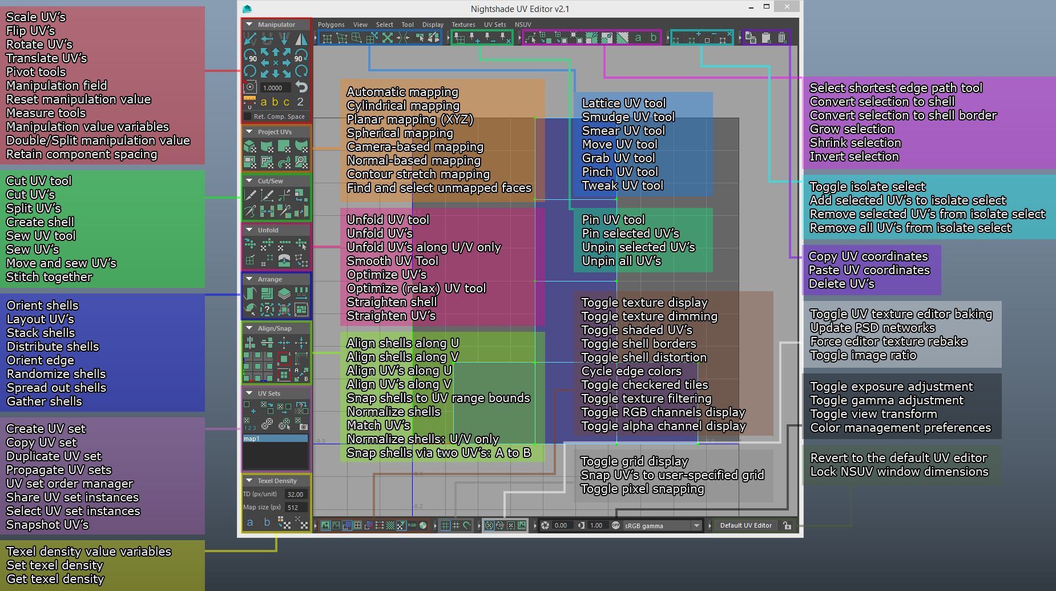This screenshot has width=1056, height=591.
Task: Click the Reset manipulation value arrow
Action: [301, 87]
